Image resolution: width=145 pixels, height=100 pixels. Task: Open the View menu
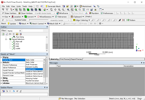(13, 6)
